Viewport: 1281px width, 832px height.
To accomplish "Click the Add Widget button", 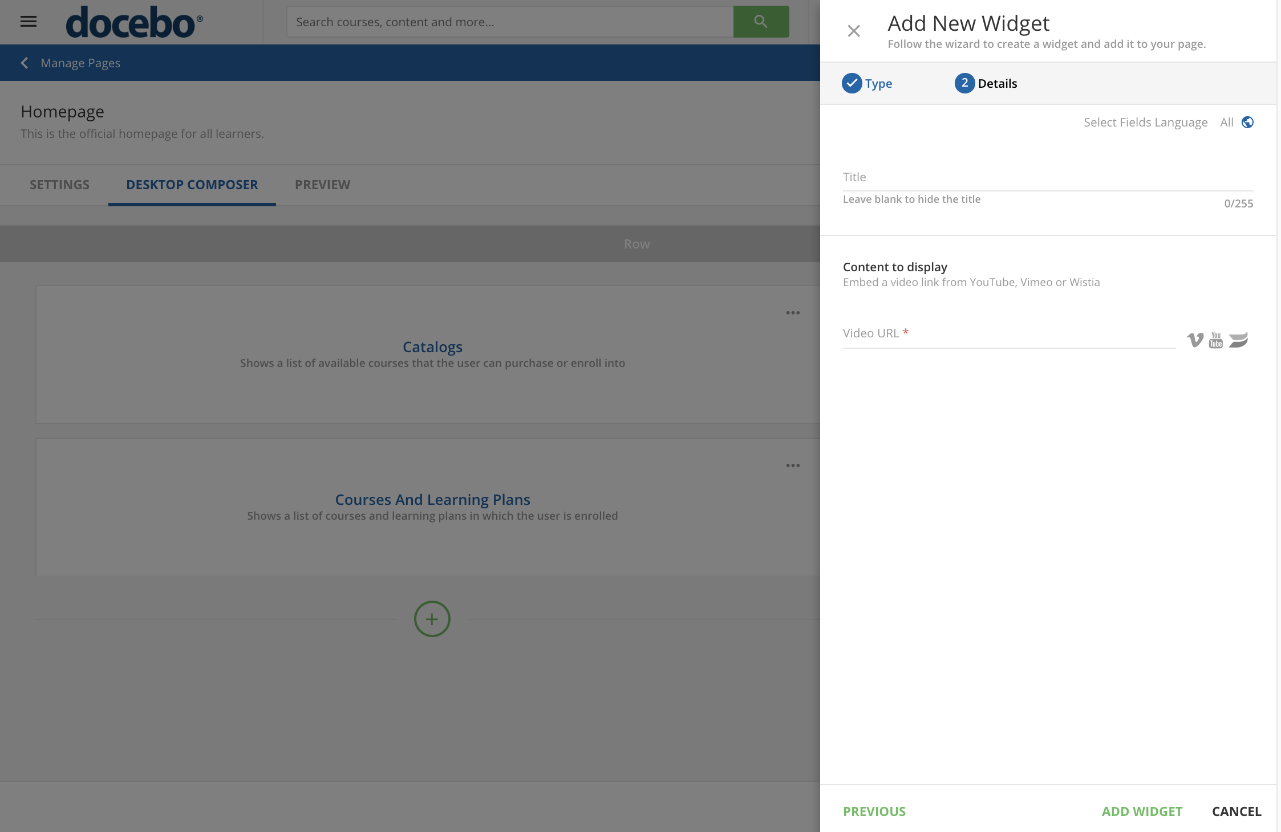I will coord(1142,811).
